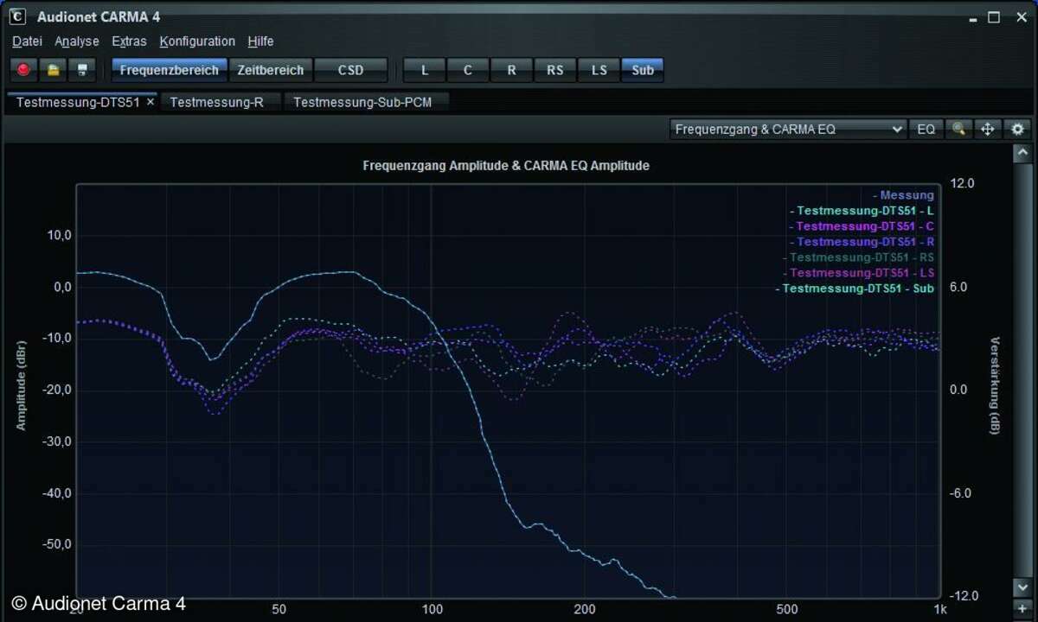Switch to CSD view
The image size is (1038, 622).
pos(351,70)
